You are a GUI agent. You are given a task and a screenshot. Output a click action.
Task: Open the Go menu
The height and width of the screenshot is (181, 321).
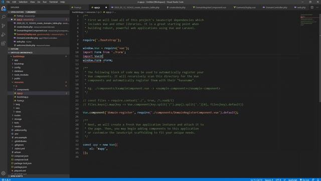(x=39, y=2)
